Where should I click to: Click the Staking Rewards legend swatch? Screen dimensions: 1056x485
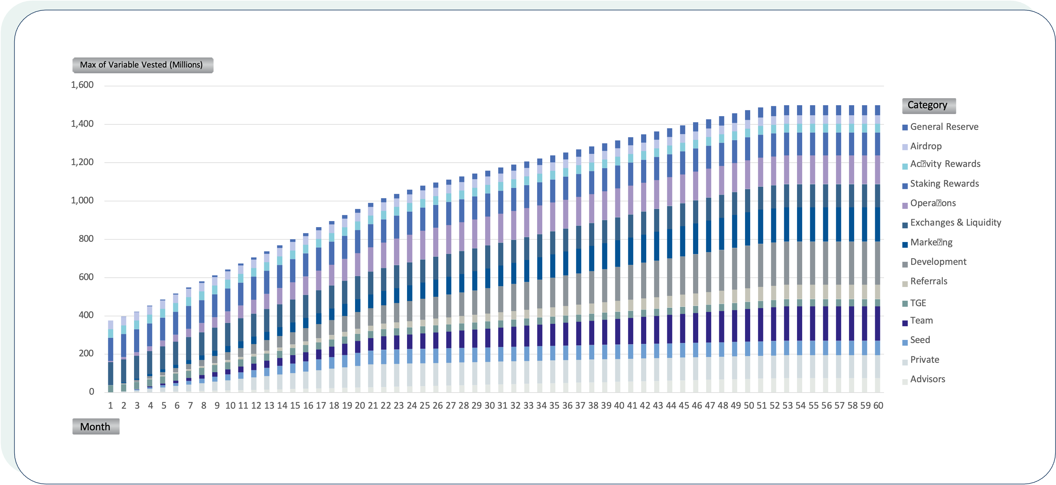(x=905, y=186)
